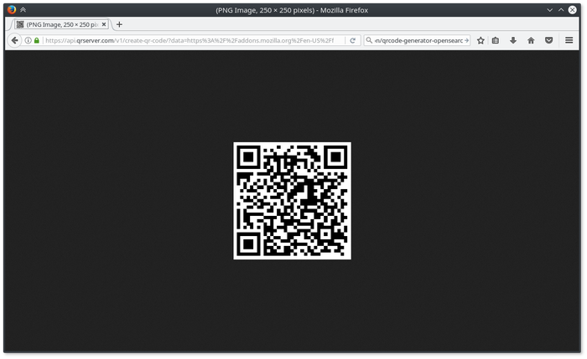Go to the Home page

click(x=531, y=40)
